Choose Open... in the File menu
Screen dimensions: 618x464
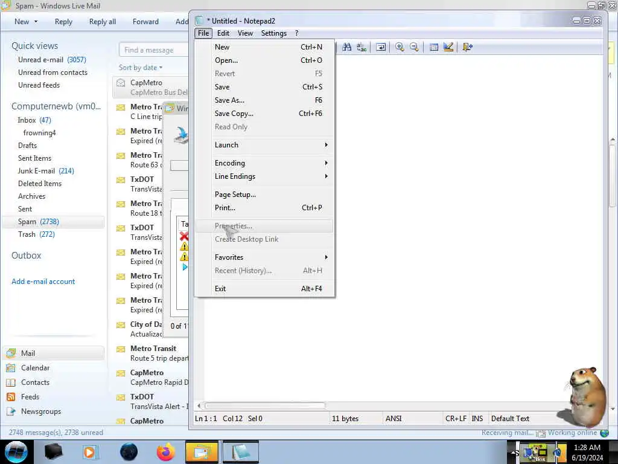coord(264,60)
